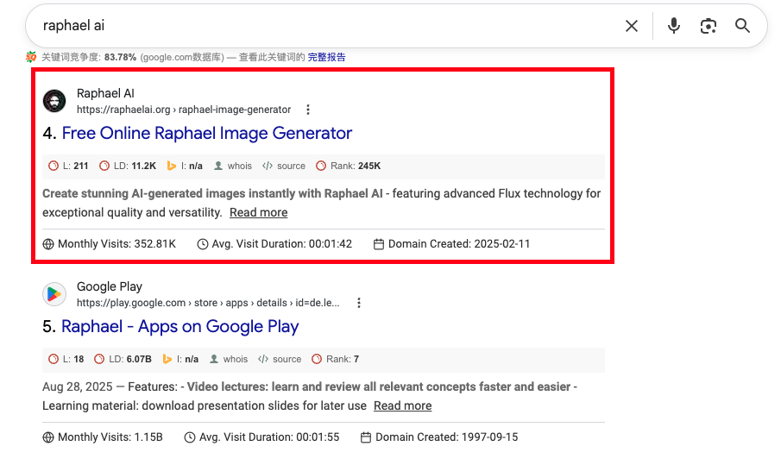Image resolution: width=781 pixels, height=465 pixels.
Task: Open Free Online Raphael Image Generator result
Action: (x=207, y=134)
